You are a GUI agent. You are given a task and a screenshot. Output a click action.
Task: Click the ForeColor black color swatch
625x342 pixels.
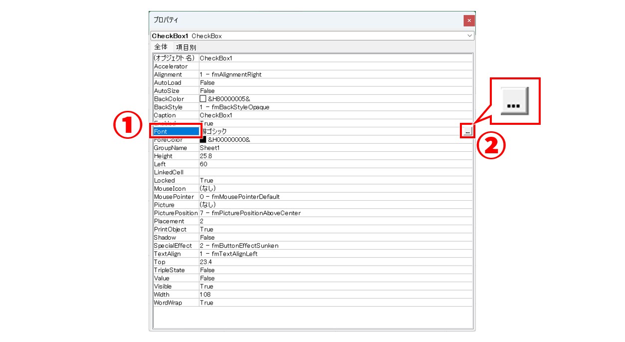[203, 140]
